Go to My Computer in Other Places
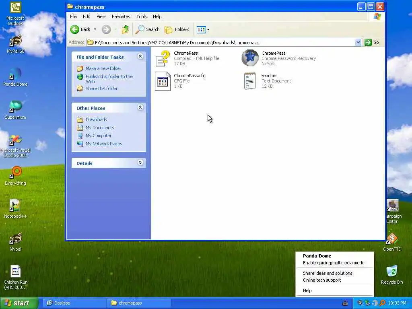The height and width of the screenshot is (309, 412). 99,136
